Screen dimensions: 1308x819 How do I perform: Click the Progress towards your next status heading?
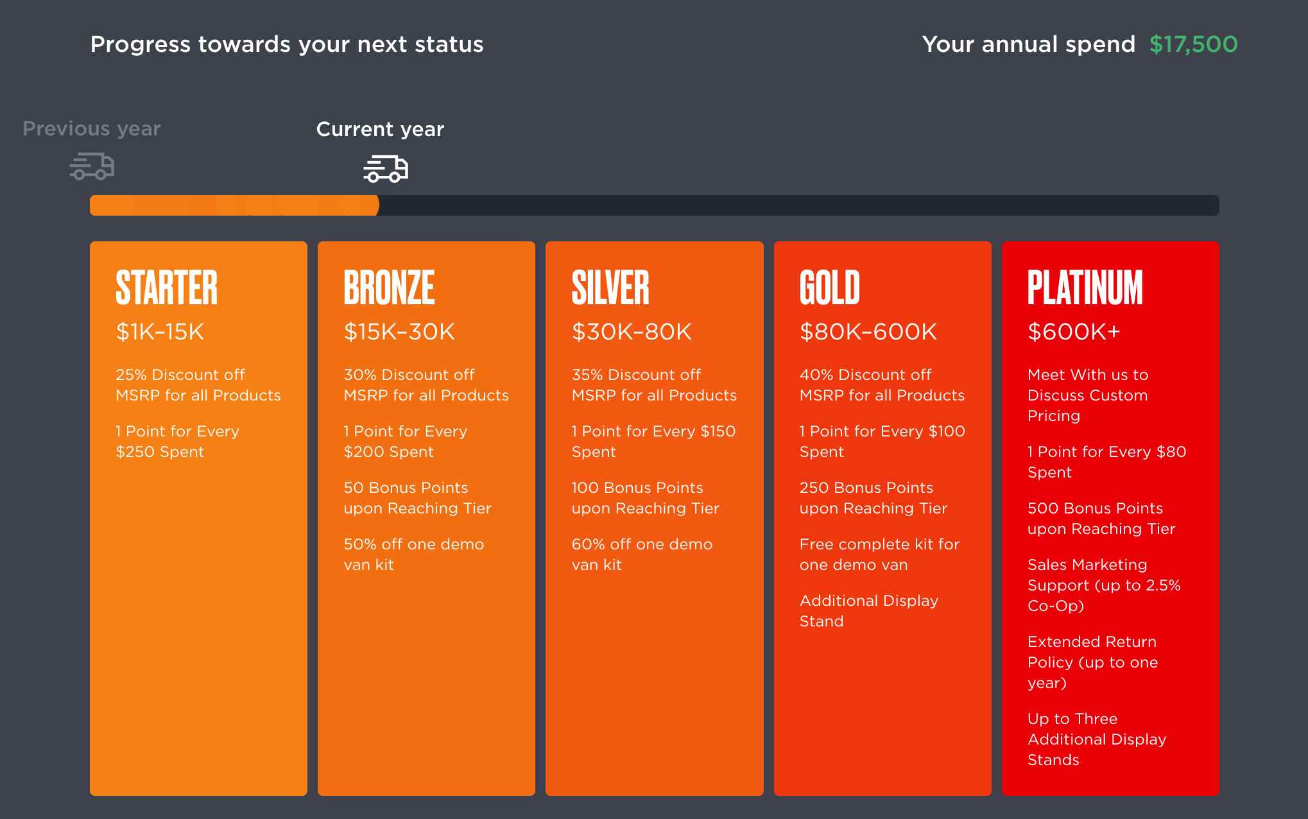(287, 44)
